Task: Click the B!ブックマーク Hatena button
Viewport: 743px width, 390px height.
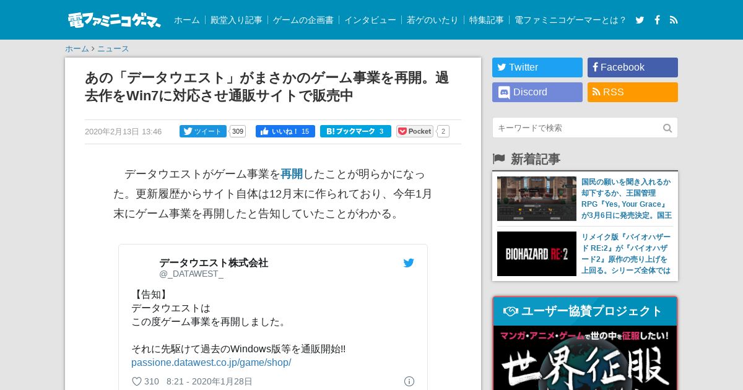Action: pyautogui.click(x=355, y=131)
